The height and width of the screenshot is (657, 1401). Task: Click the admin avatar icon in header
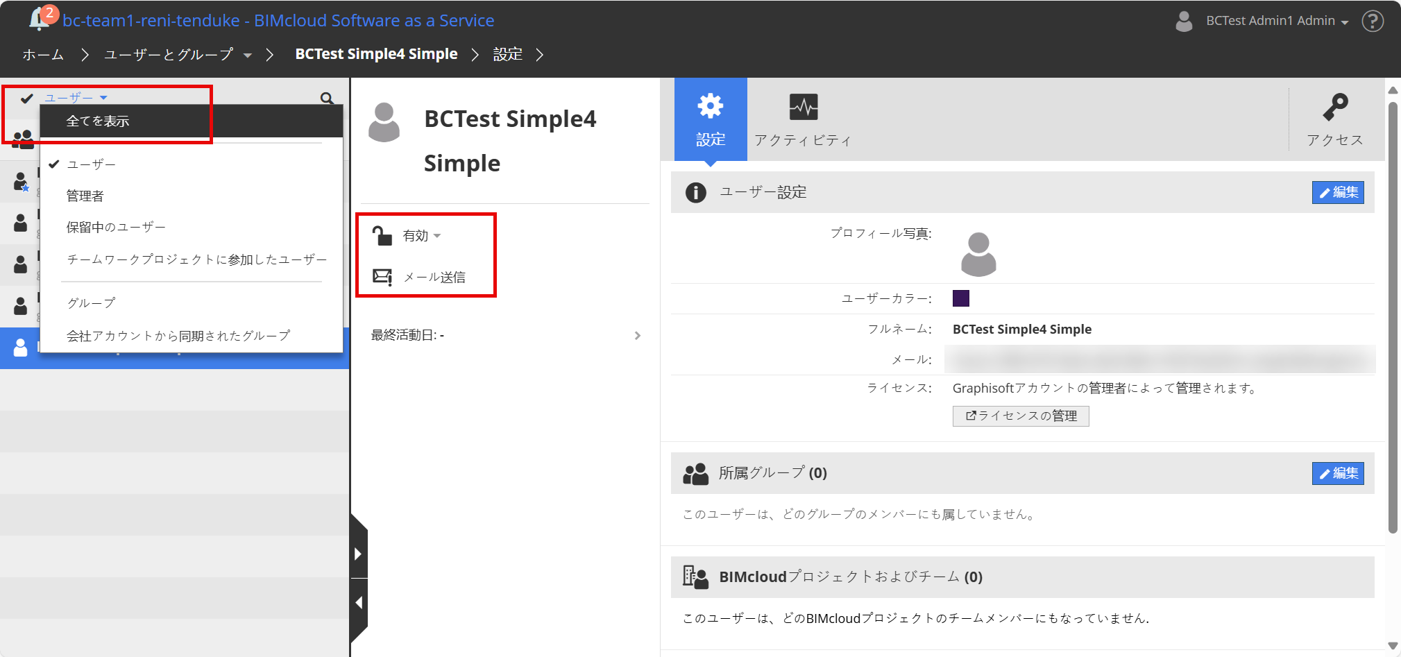1184,21
